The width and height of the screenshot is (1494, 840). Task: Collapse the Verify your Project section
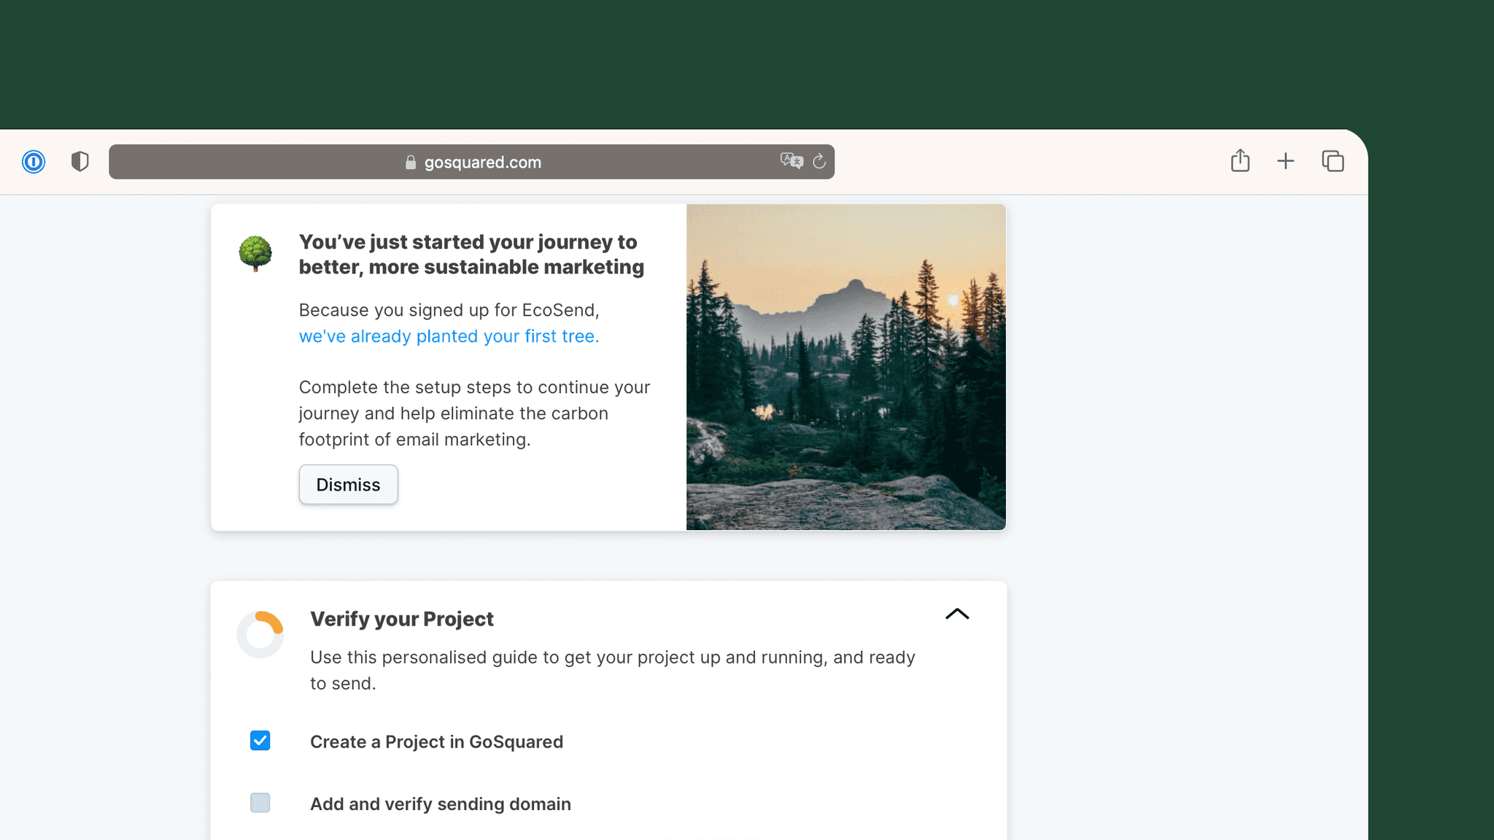[x=957, y=614]
